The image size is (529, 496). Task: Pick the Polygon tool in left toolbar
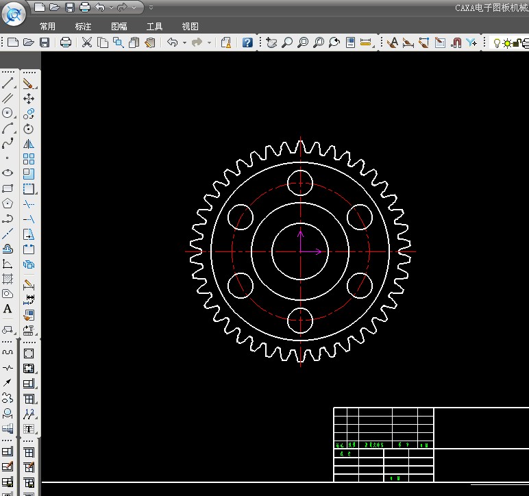click(8, 203)
